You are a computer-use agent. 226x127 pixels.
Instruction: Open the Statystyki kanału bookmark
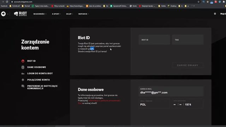(x=147, y=6)
